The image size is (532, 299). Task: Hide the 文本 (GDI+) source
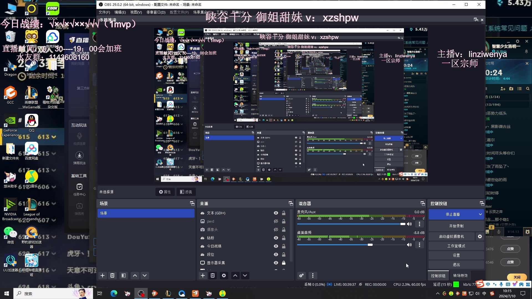(x=276, y=213)
